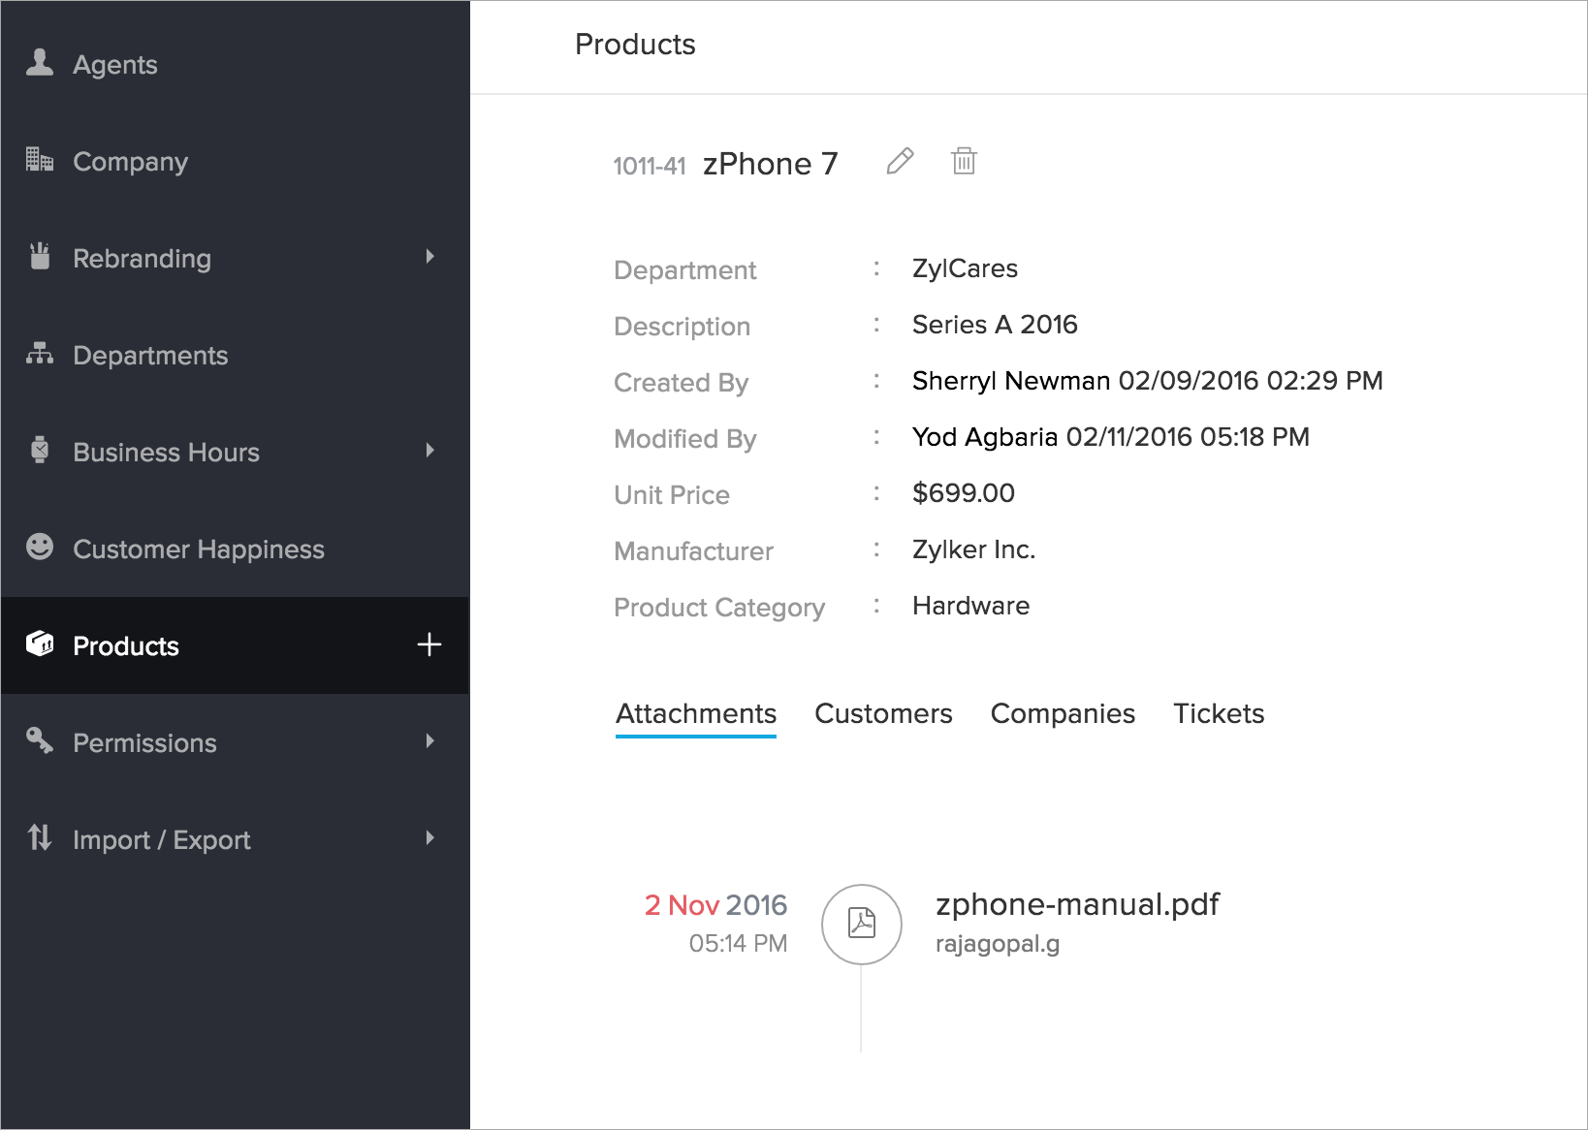Click the Company building icon in sidebar
This screenshot has width=1588, height=1130.
[x=40, y=159]
